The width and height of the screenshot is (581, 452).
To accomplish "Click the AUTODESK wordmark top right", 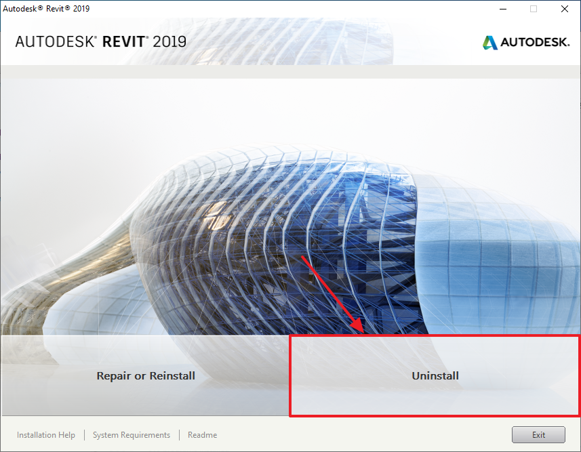I will pyautogui.click(x=536, y=41).
